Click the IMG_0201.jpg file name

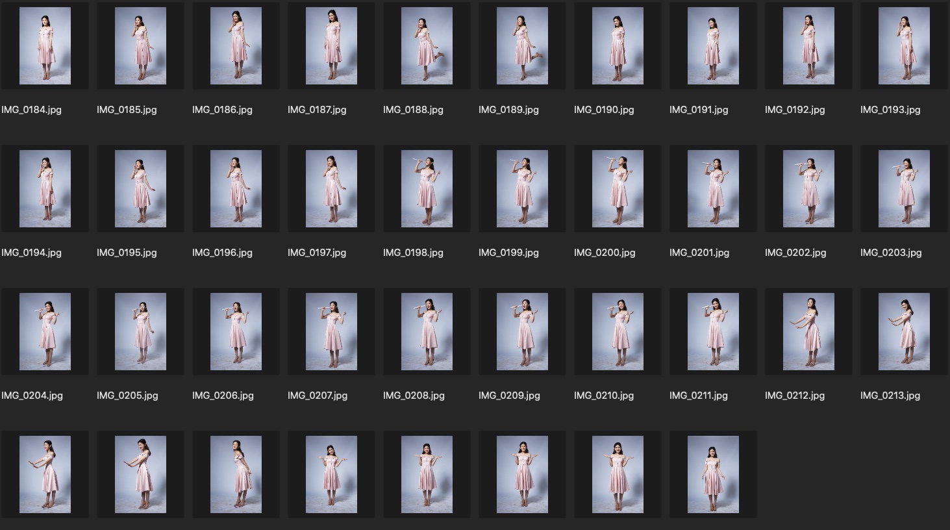coord(699,253)
